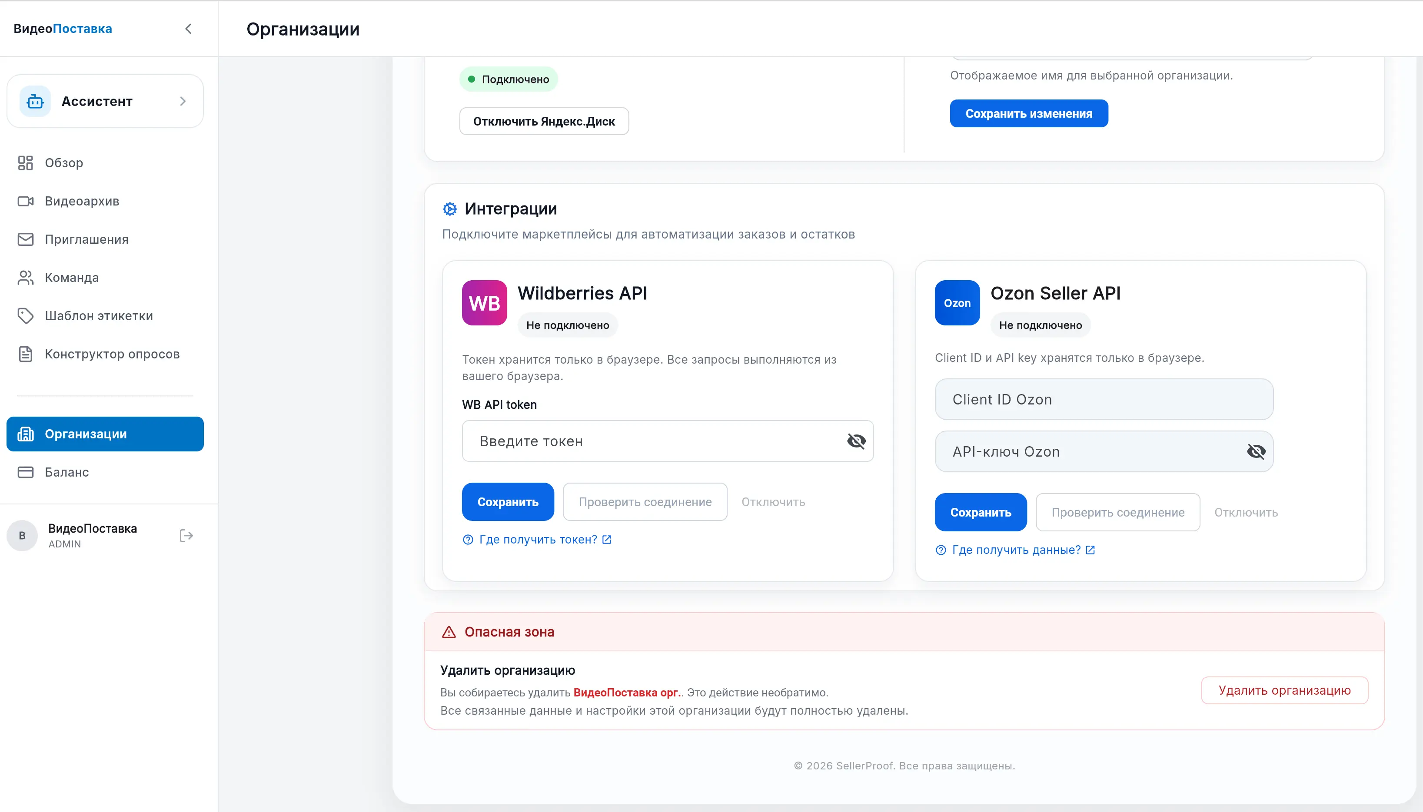Click the Опасная зона warning triangle icon
The width and height of the screenshot is (1423, 812).
(449, 633)
